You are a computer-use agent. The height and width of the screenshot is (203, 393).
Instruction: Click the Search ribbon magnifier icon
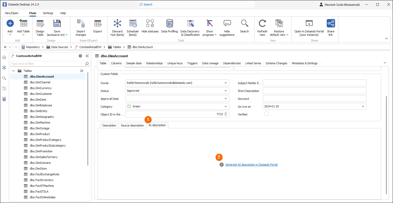pos(245,23)
